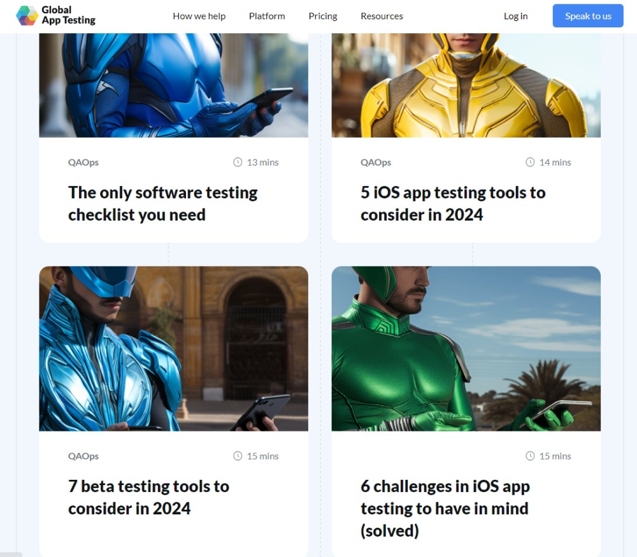Viewport: 637px width, 557px height.
Task: Expand the Resources menu
Action: click(382, 16)
